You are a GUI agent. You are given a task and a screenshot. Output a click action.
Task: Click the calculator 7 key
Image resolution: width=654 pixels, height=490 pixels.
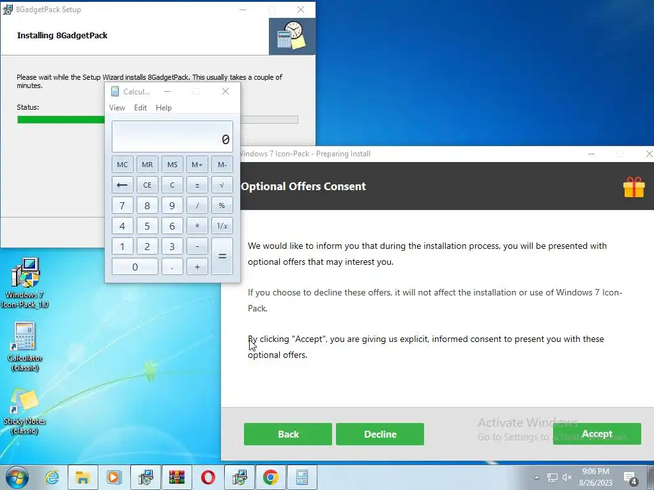[122, 205]
